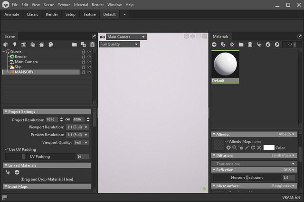Clear Albedo Map with the X icon

pos(259,148)
